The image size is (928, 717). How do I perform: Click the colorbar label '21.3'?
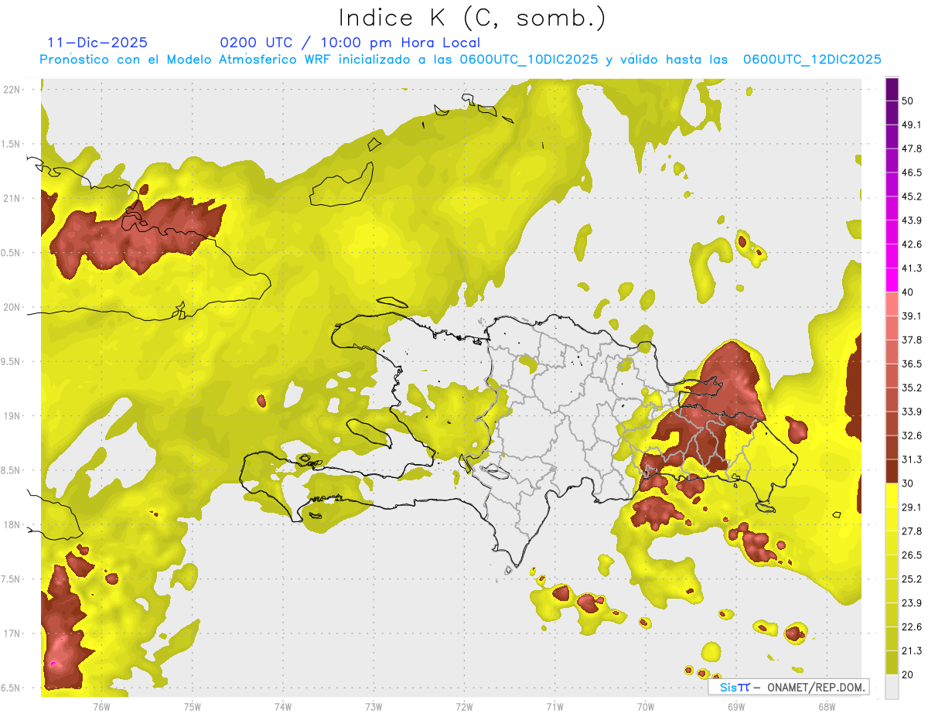pyautogui.click(x=912, y=651)
